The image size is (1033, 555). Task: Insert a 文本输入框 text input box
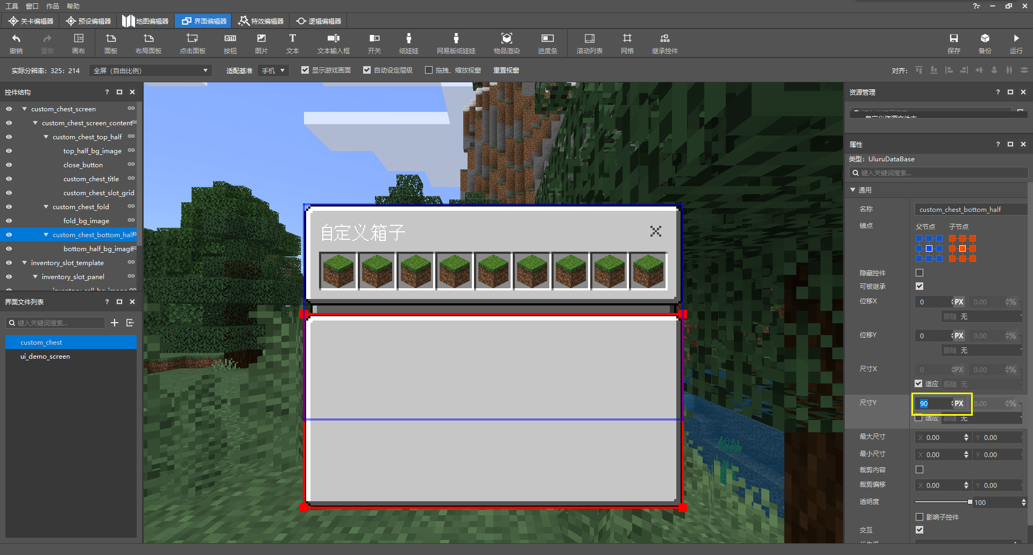pos(334,44)
